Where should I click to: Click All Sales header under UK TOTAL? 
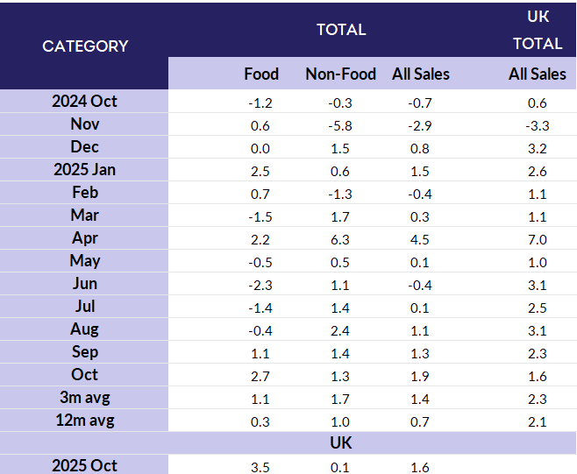[x=538, y=74]
